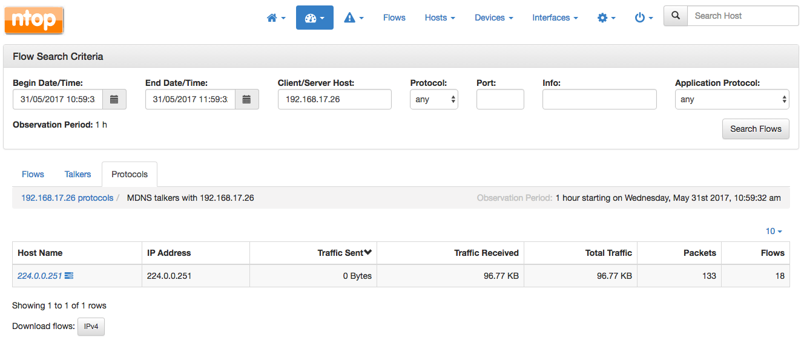Open the home icon menu
Image resolution: width=804 pixels, height=346 pixels.
coord(276,18)
